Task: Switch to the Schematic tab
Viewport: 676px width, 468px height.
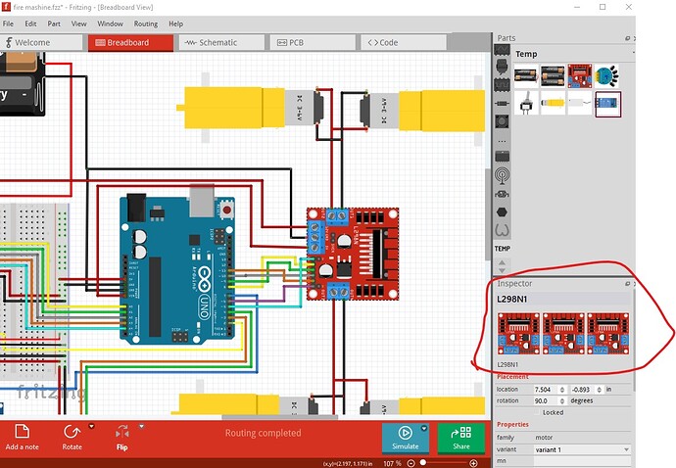Action: 220,43
